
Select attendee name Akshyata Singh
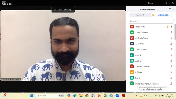141,38
